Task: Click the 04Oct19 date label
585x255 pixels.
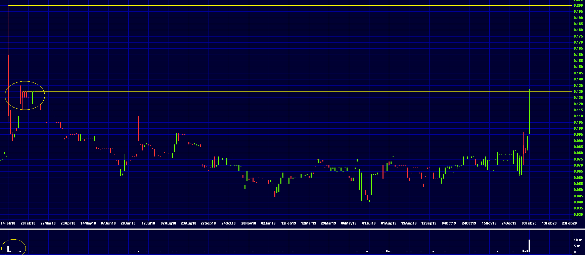Action: point(449,223)
